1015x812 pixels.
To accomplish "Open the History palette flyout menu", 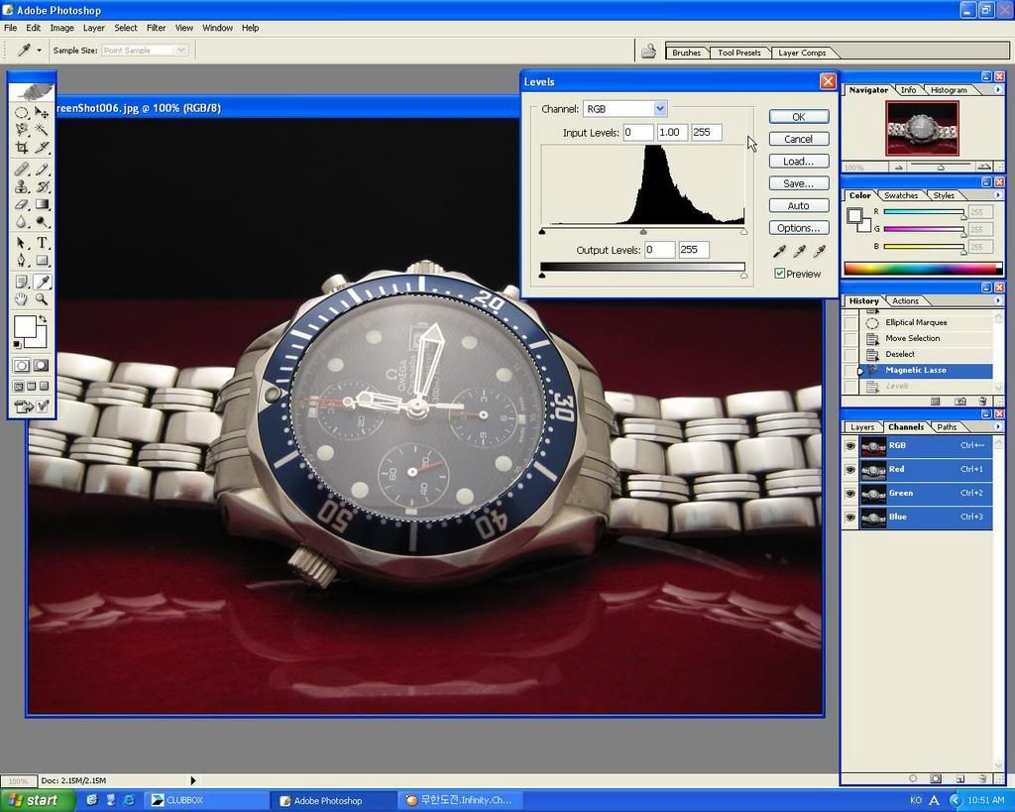I will [997, 300].
